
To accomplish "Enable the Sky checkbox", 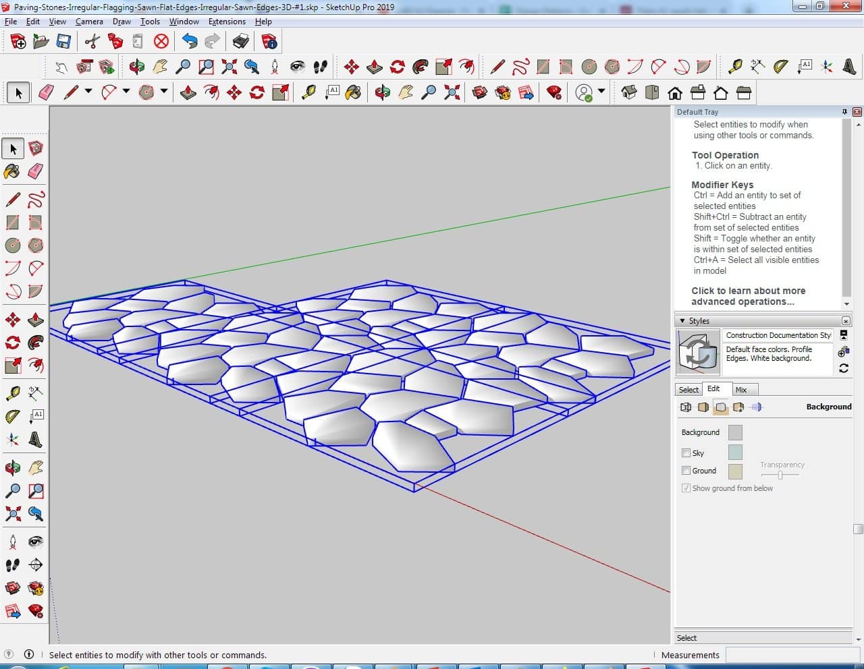I will pyautogui.click(x=686, y=453).
